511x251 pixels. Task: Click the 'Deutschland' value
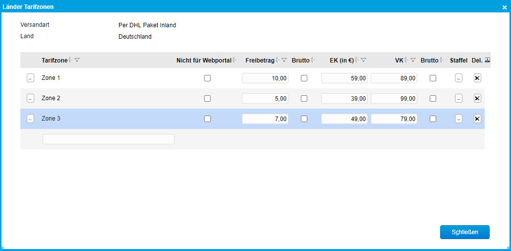coord(135,37)
